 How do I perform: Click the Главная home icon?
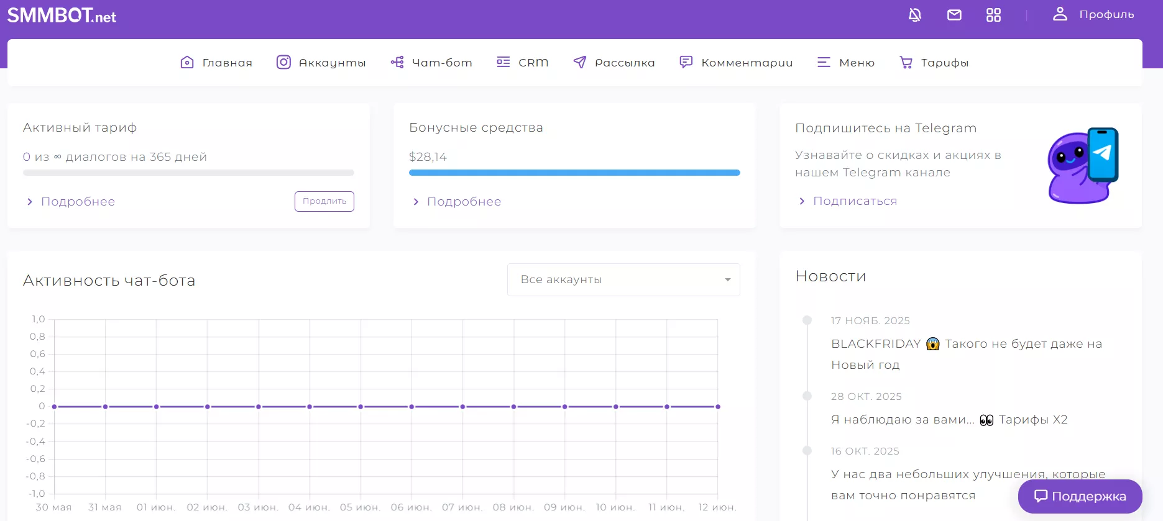187,62
